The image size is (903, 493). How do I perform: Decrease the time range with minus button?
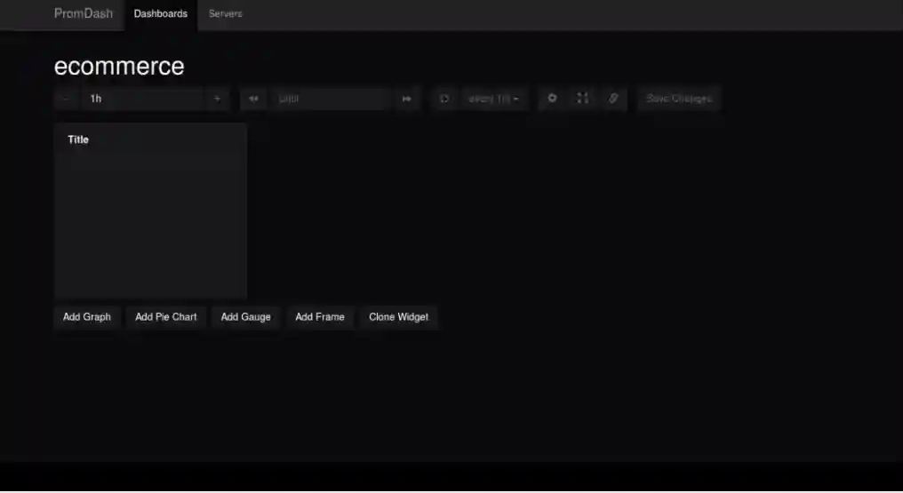(67, 99)
